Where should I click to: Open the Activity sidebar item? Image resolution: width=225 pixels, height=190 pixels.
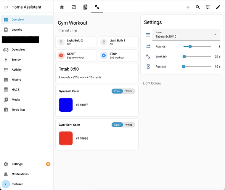pyautogui.click(x=27, y=70)
